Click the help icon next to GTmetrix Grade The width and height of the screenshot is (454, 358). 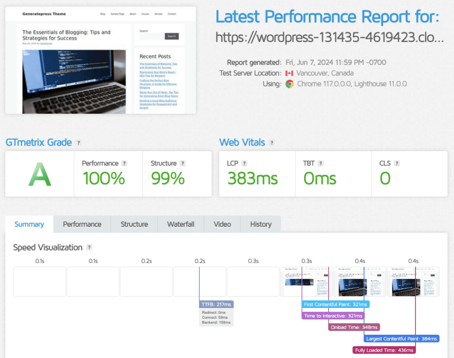pyautogui.click(x=78, y=143)
